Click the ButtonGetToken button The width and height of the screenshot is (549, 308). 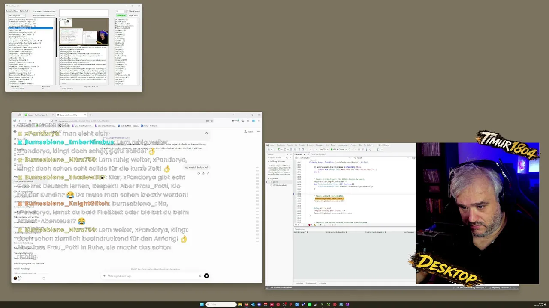point(13,11)
